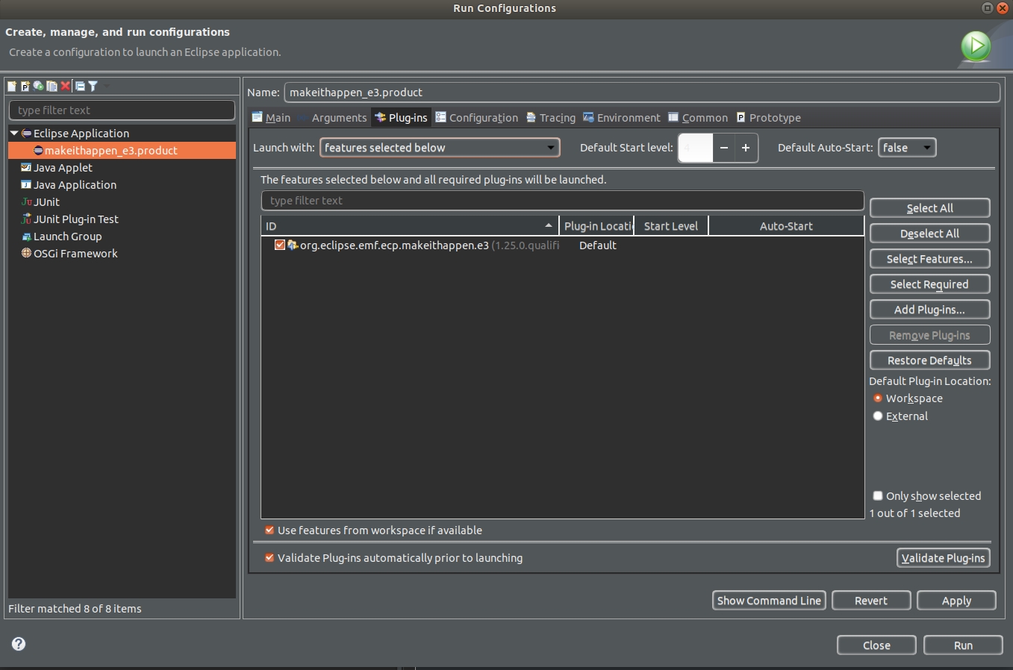Click the Restore Defaults button
Image resolution: width=1013 pixels, height=670 pixels.
pos(929,360)
